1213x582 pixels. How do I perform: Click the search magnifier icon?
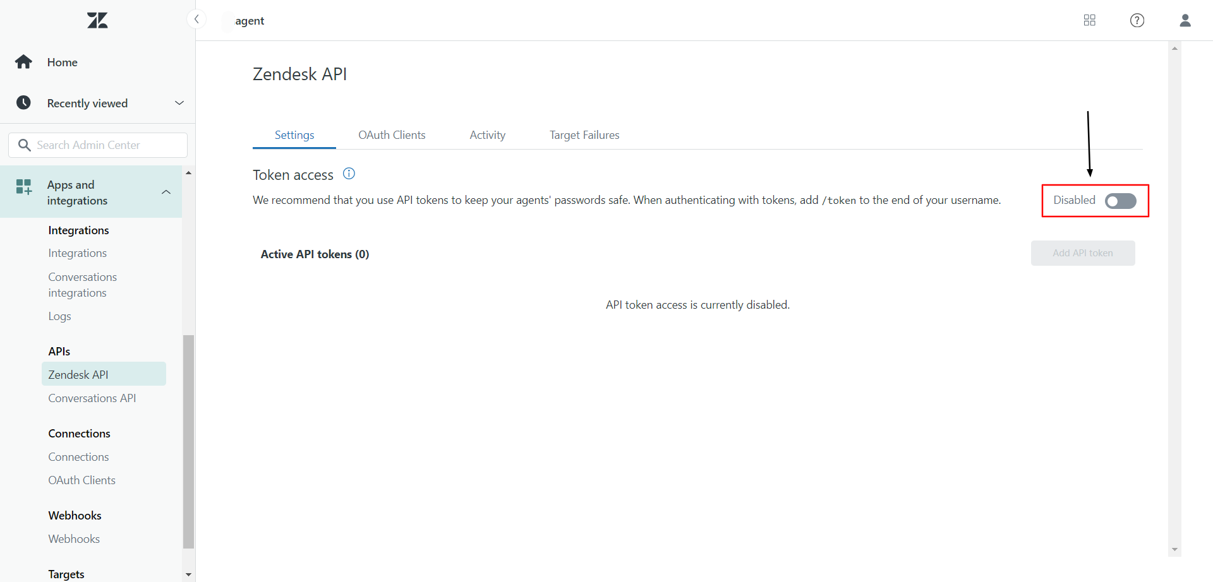point(25,145)
